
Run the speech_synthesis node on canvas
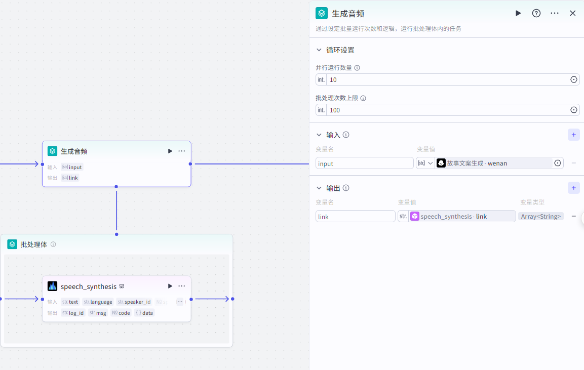170,286
